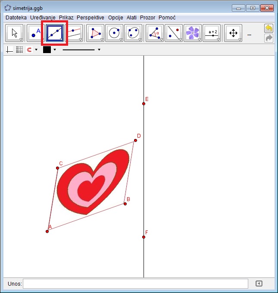Click the GeoGebra window title icon

[x=8, y=8]
